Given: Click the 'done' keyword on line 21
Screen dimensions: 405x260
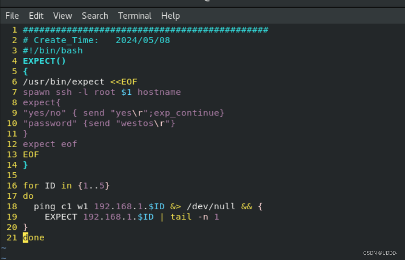Looking at the screenshot, I should pyautogui.click(x=34, y=237).
